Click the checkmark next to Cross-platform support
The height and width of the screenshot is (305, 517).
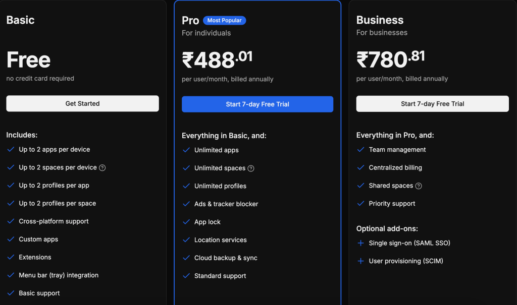point(11,221)
